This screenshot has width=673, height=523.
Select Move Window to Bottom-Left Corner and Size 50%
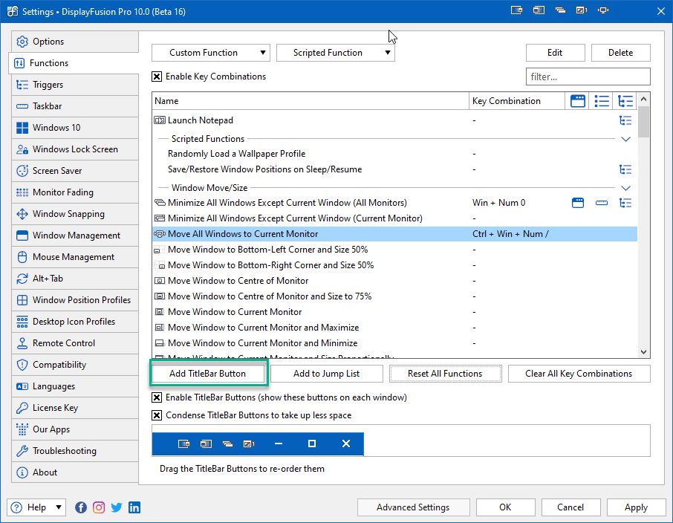394,250
